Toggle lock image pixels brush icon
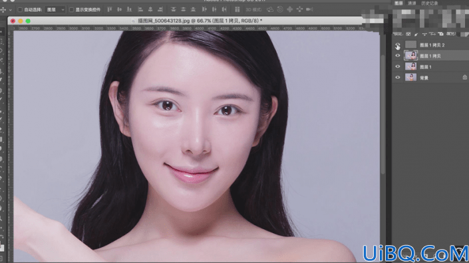The height and width of the screenshot is (263, 469). coord(416,35)
